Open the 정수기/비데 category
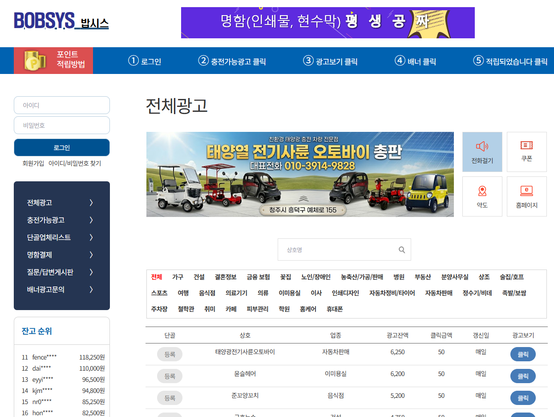The image size is (554, 417). tap(477, 293)
